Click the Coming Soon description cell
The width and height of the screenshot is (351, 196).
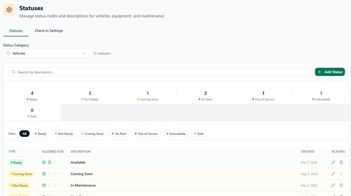coord(82,174)
